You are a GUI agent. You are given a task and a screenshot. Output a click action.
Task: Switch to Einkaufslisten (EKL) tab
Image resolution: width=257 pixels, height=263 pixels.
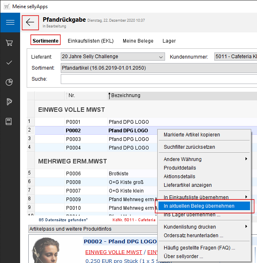(90, 41)
